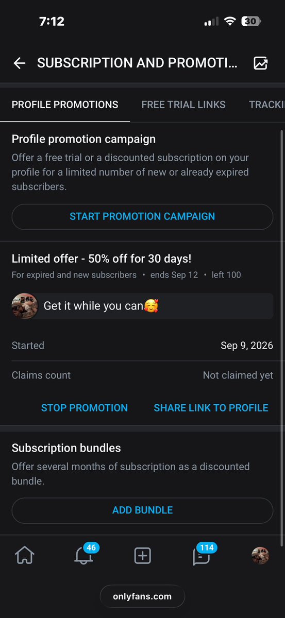
Task: Tap the back arrow icon
Action: [19, 63]
